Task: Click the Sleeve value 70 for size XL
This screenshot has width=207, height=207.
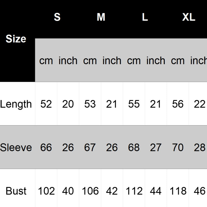Action: 178,147
